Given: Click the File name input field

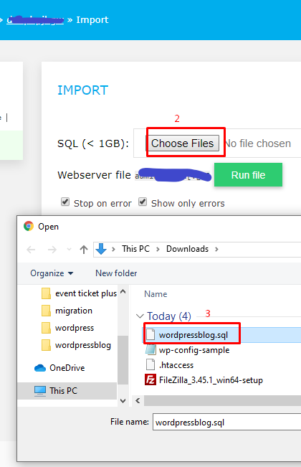Looking at the screenshot, I should coord(226,422).
